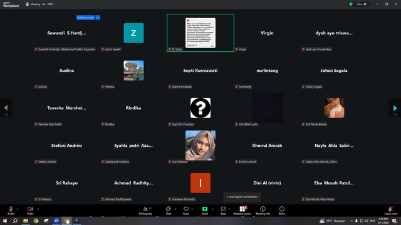Click the weather widget 29°C Berawan
Screen dimensions: 401x225
pyautogui.click(x=332, y=221)
